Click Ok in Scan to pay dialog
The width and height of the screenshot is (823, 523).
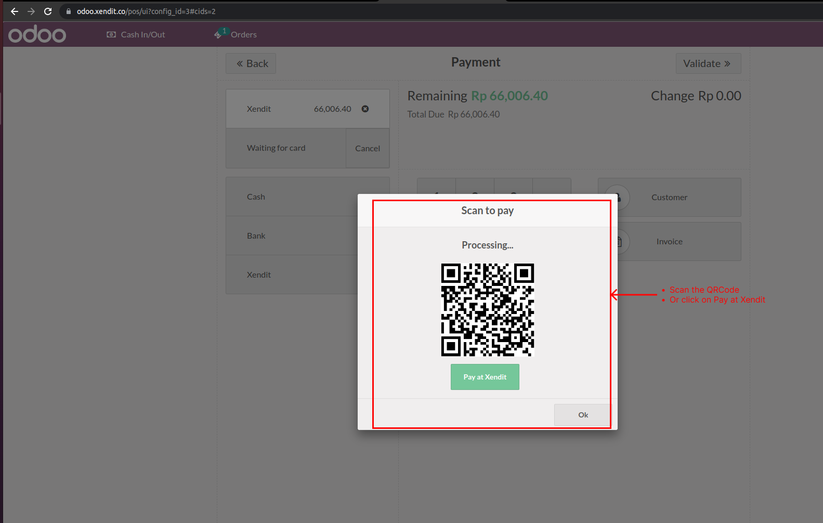click(583, 415)
